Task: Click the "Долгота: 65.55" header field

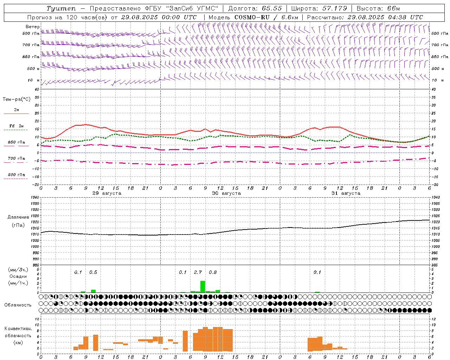Action: point(255,8)
